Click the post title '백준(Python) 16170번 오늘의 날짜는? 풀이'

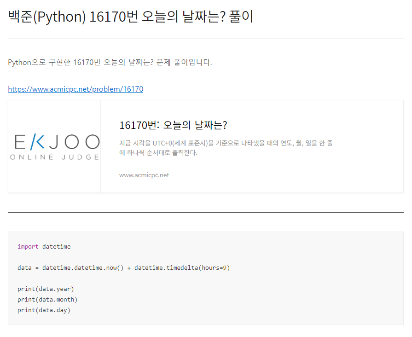click(131, 17)
